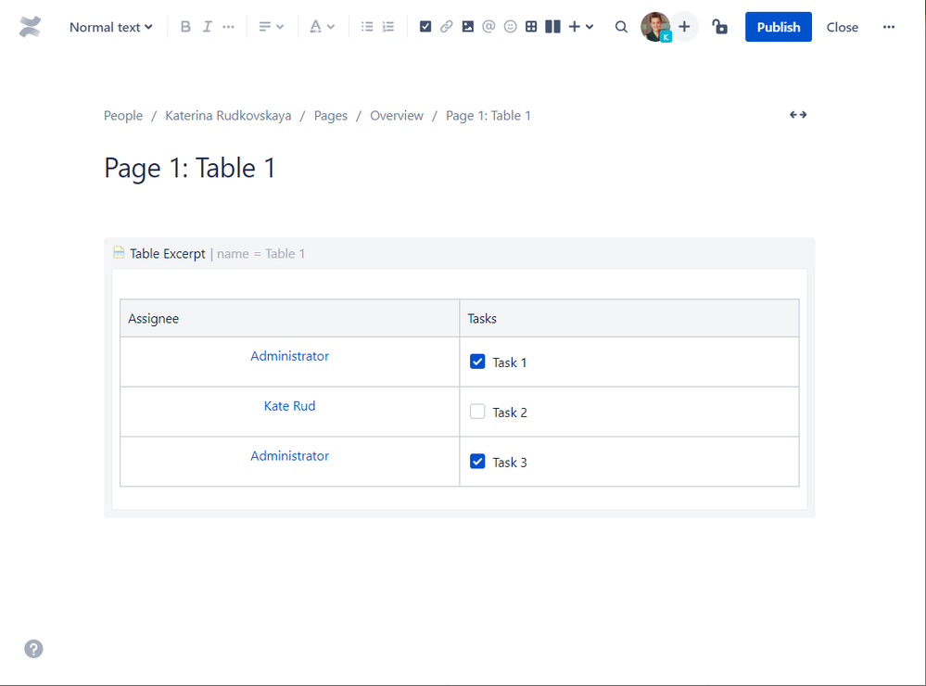The height and width of the screenshot is (686, 926).
Task: Open search with the magnifier icon
Action: point(621,27)
